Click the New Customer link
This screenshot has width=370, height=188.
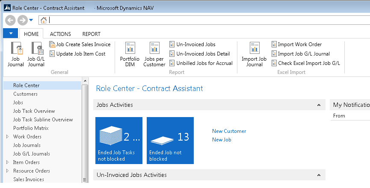(229, 131)
